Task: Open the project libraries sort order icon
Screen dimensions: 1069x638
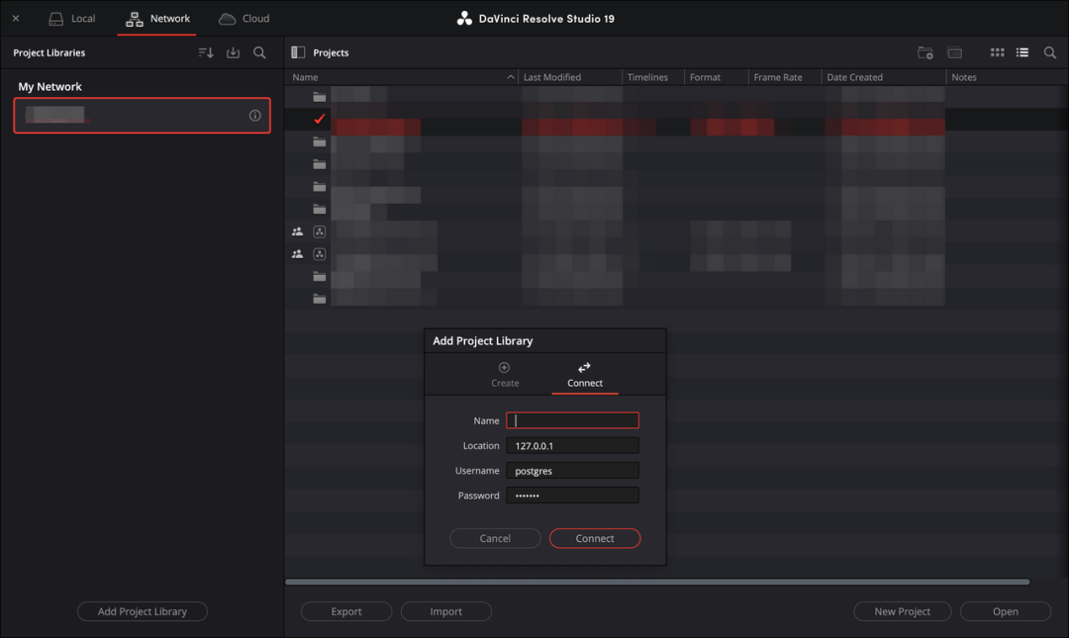Action: click(x=206, y=52)
